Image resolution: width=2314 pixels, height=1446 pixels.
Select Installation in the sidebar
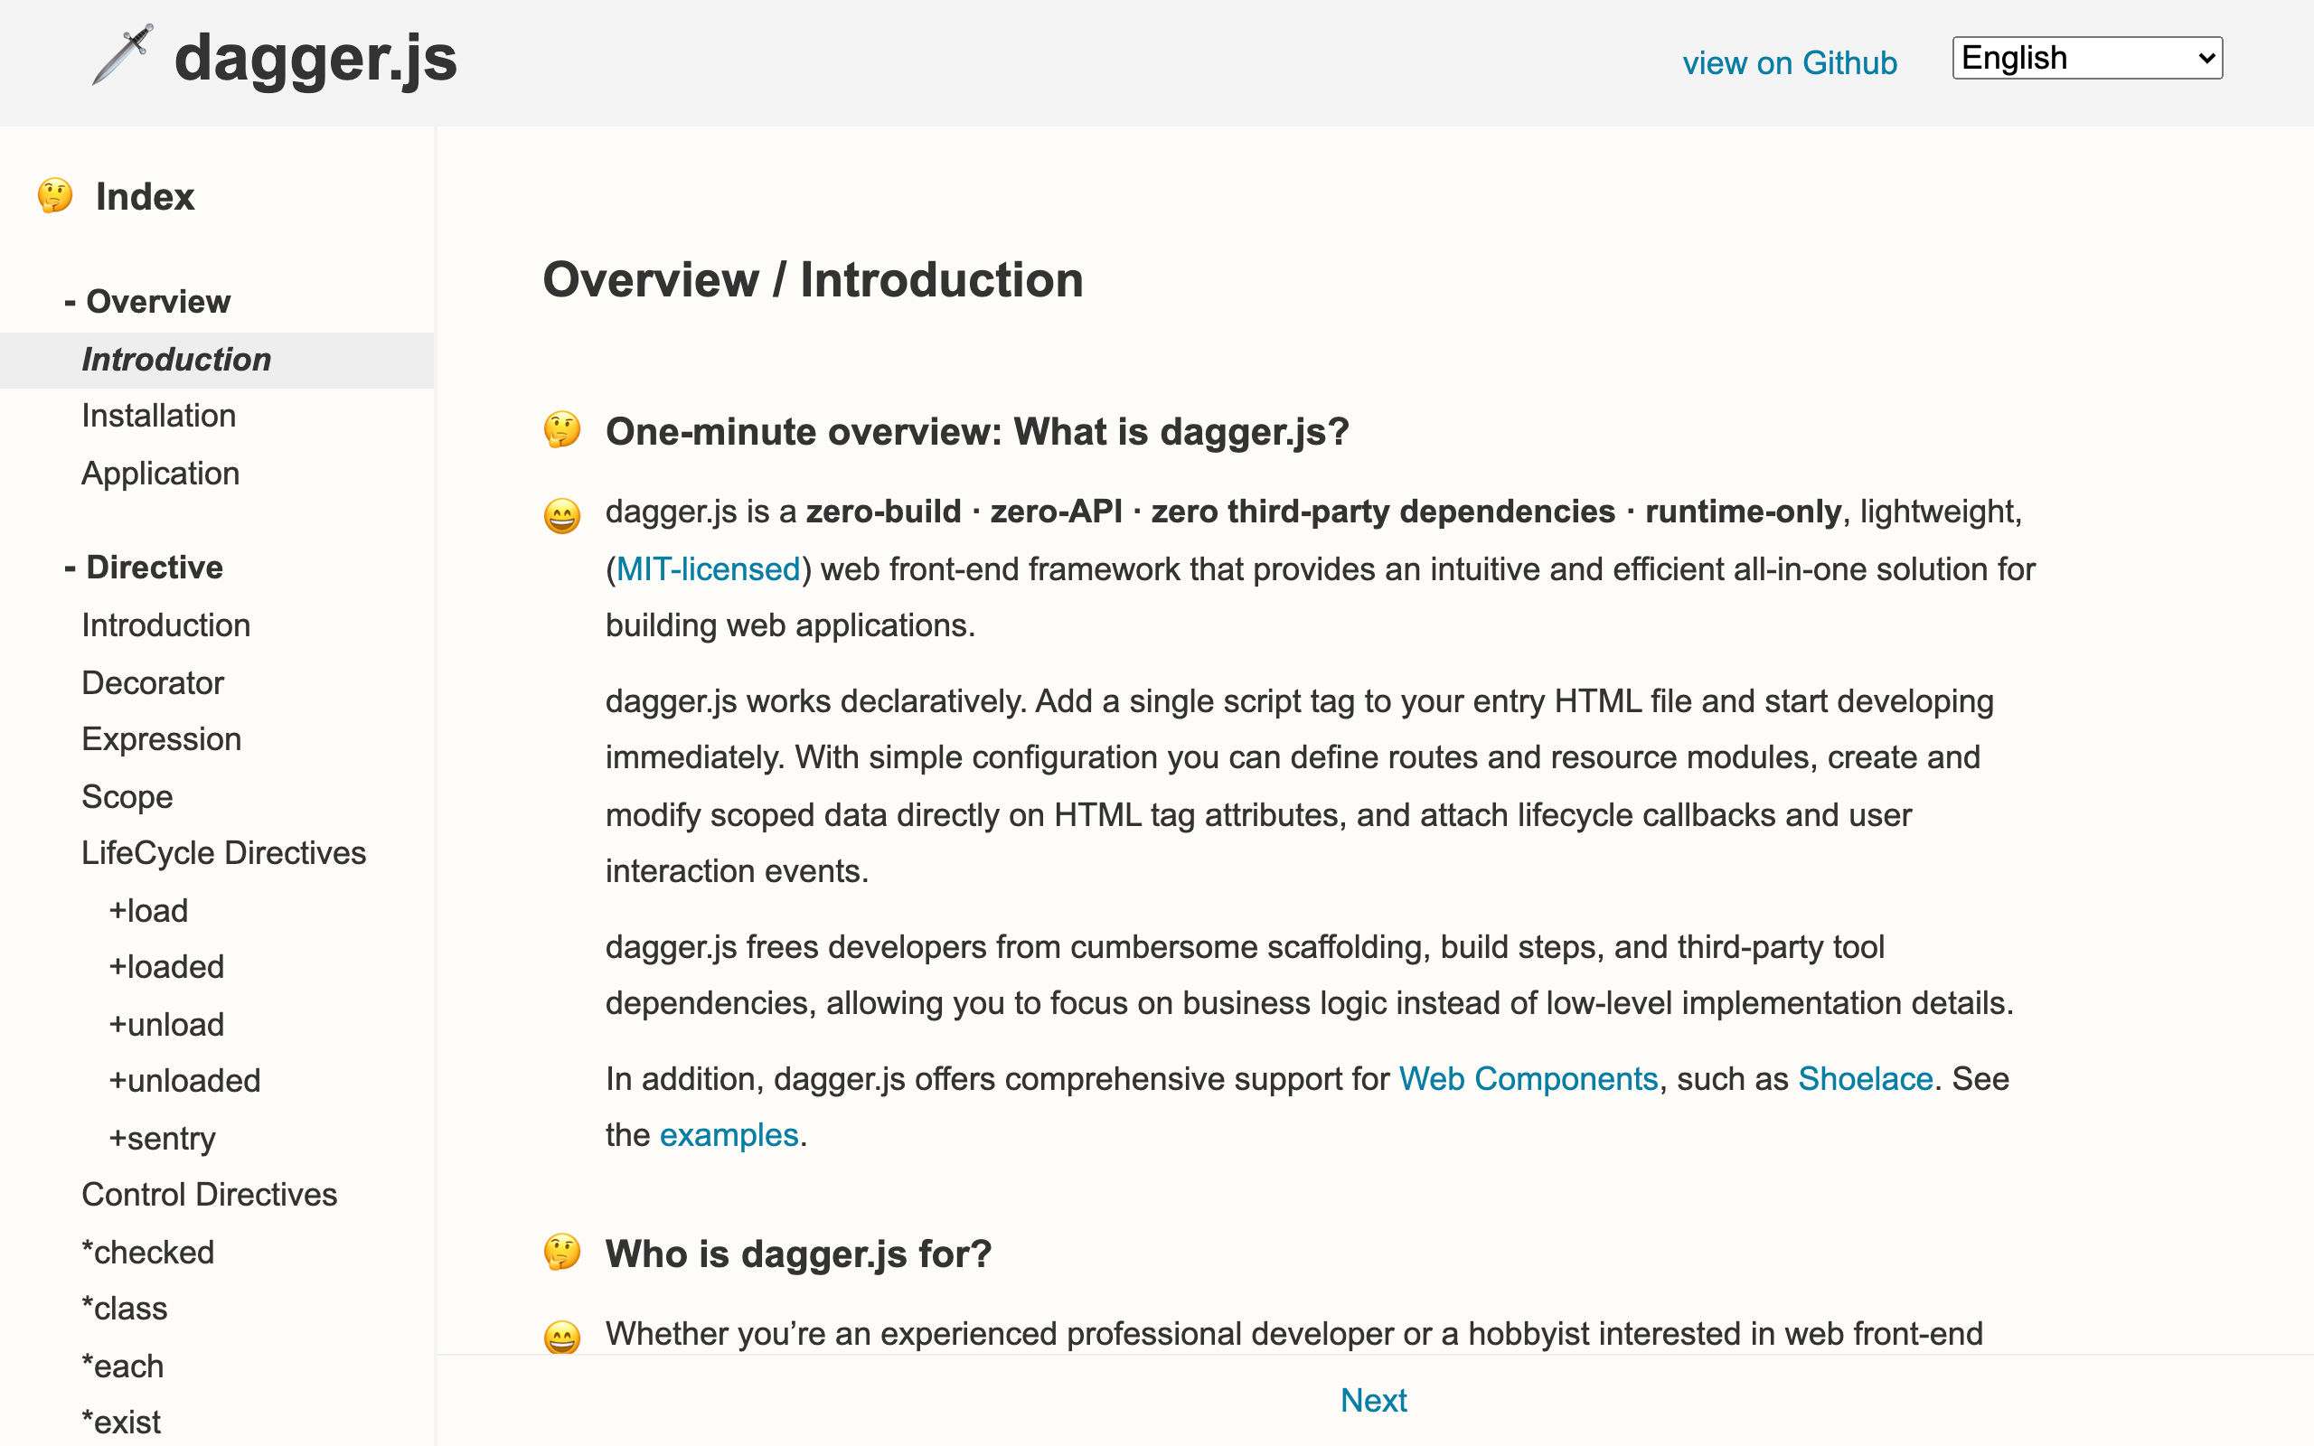point(159,416)
